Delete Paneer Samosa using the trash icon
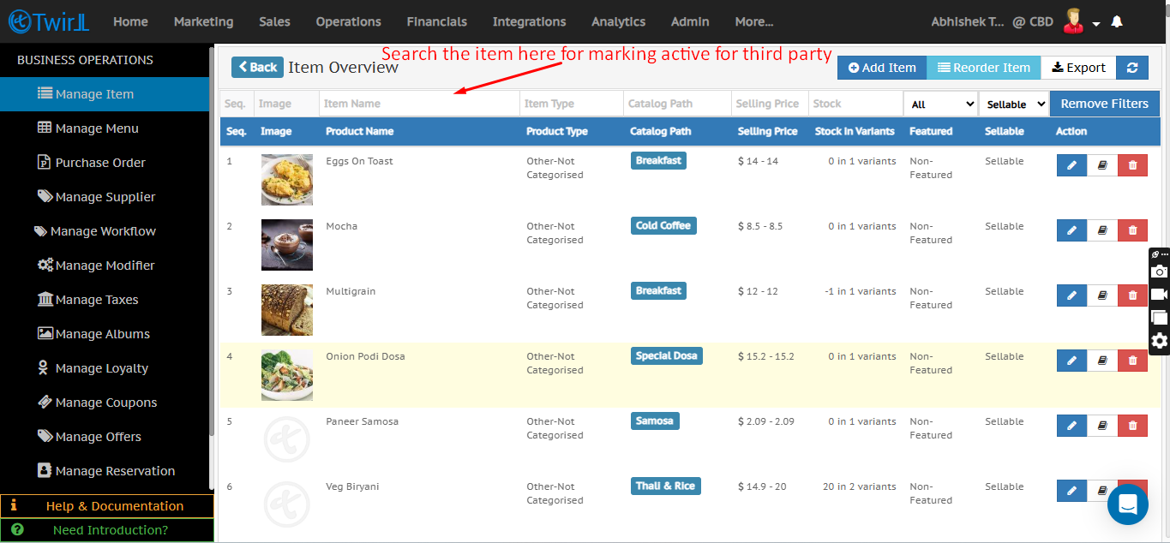 (1132, 426)
